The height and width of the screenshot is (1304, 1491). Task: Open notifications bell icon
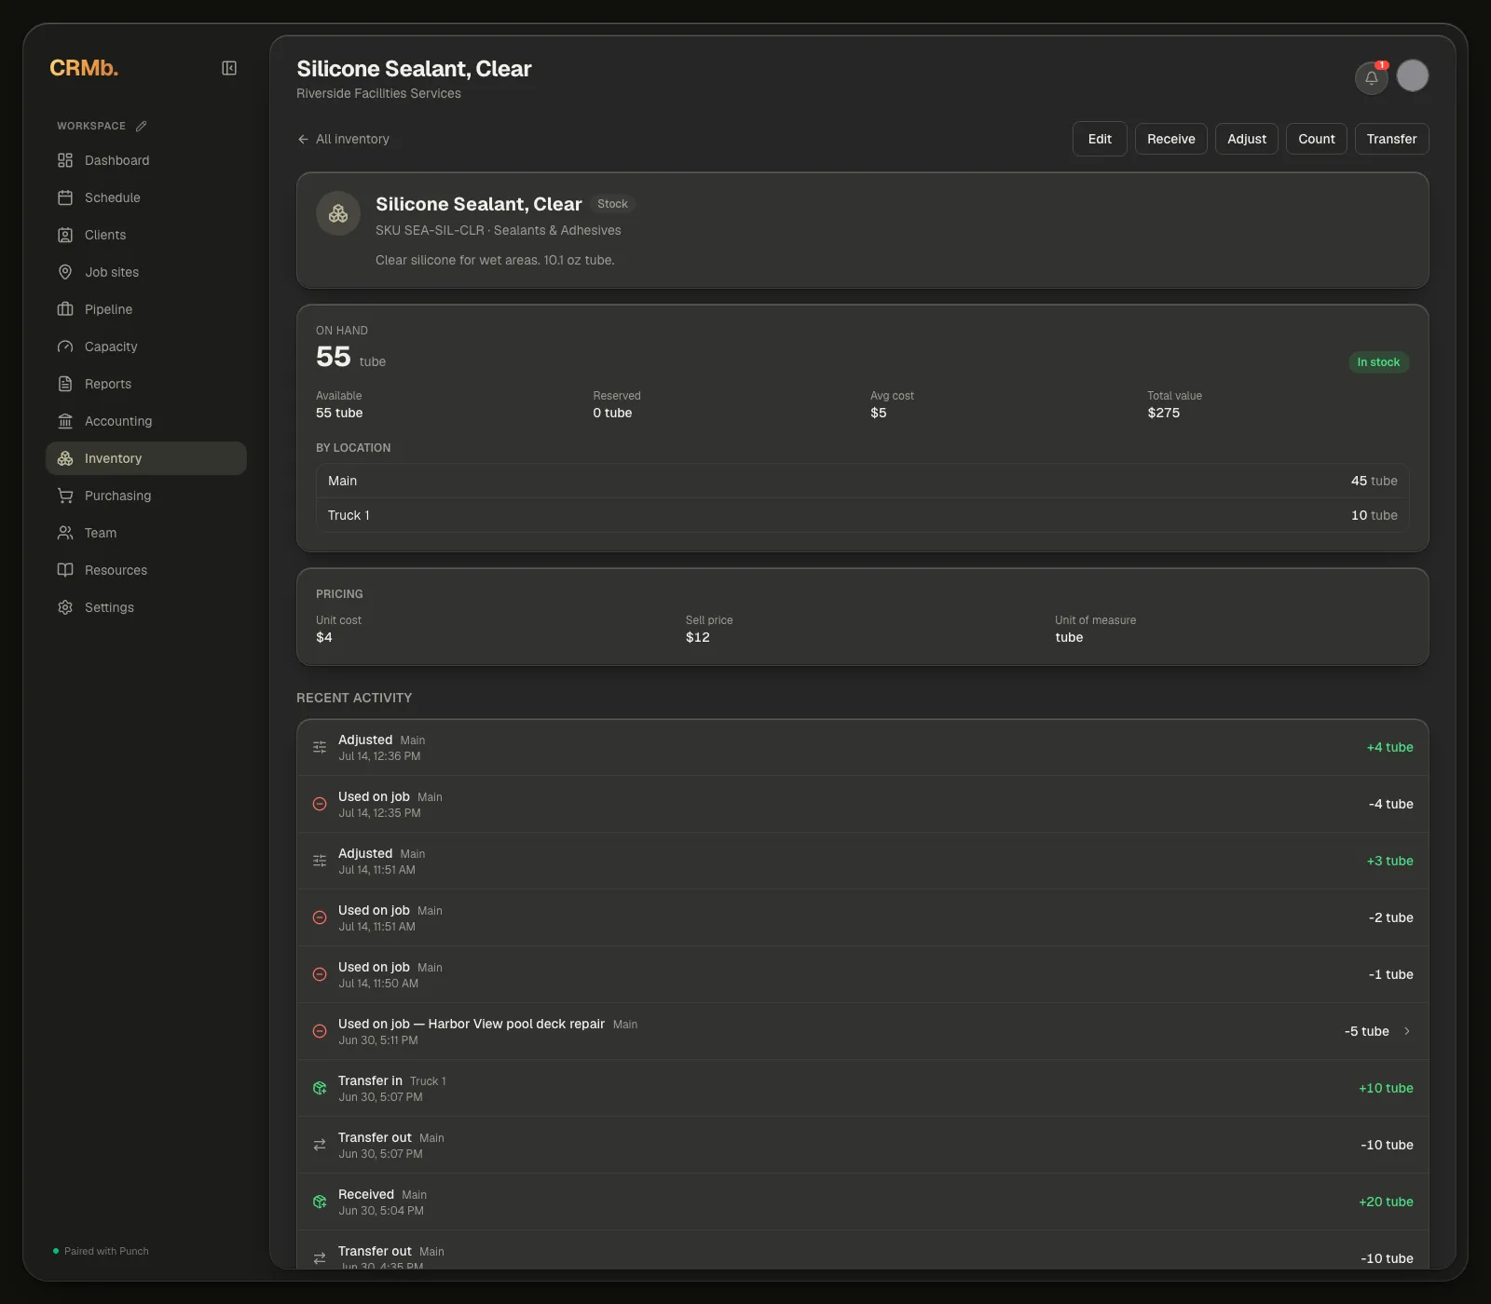(x=1371, y=77)
